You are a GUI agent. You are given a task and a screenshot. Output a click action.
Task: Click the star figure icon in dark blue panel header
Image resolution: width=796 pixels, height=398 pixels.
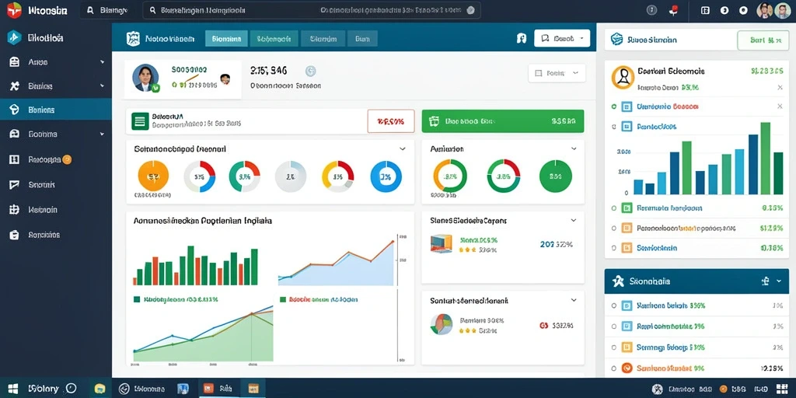point(617,281)
